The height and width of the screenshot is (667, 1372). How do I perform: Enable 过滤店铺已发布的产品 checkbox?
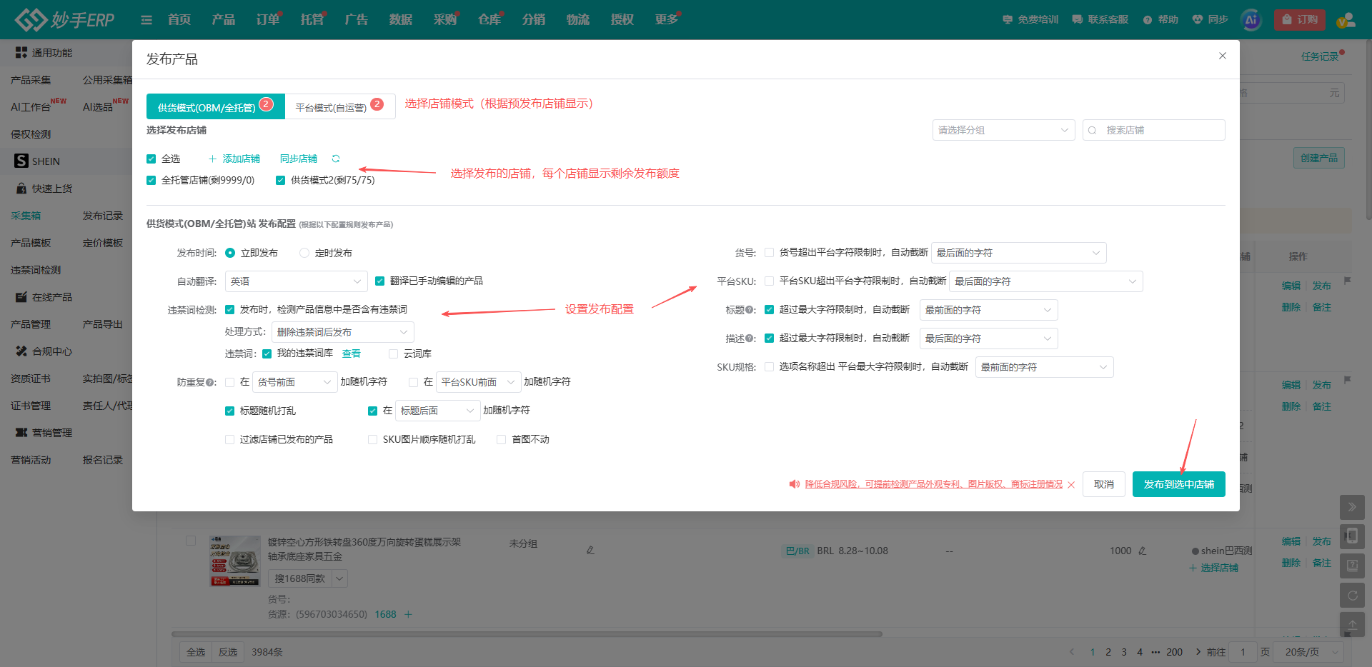229,439
